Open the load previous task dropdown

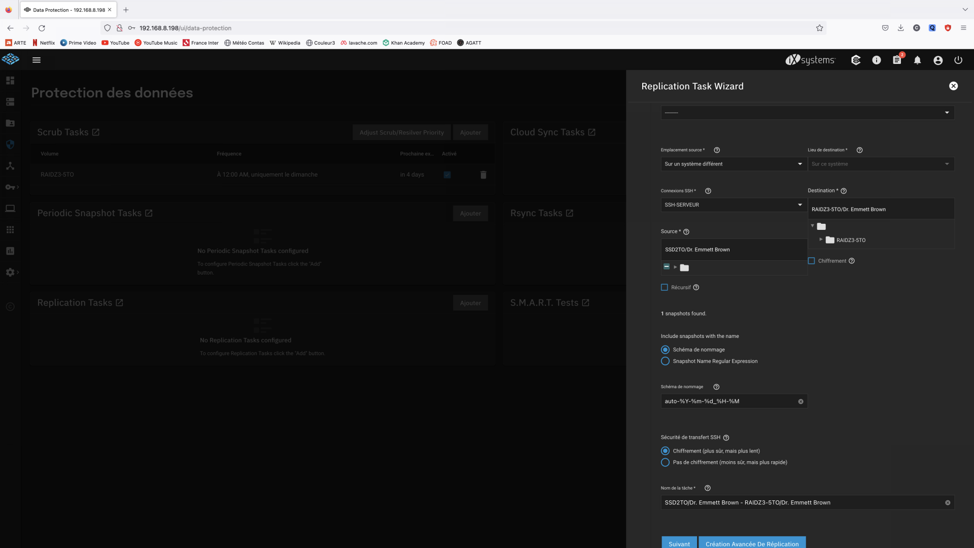[807, 113]
